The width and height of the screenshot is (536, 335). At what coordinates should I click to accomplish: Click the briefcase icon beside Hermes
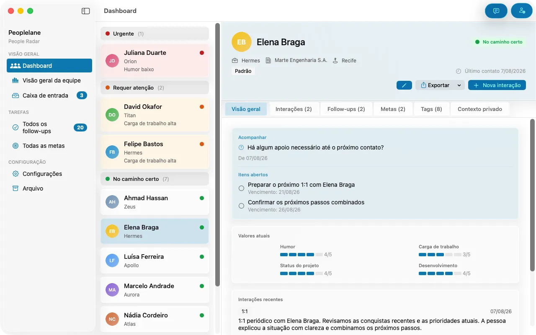click(x=235, y=61)
